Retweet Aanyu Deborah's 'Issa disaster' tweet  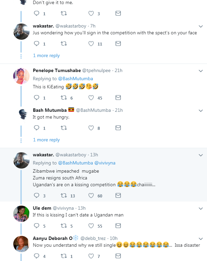pos(63,256)
